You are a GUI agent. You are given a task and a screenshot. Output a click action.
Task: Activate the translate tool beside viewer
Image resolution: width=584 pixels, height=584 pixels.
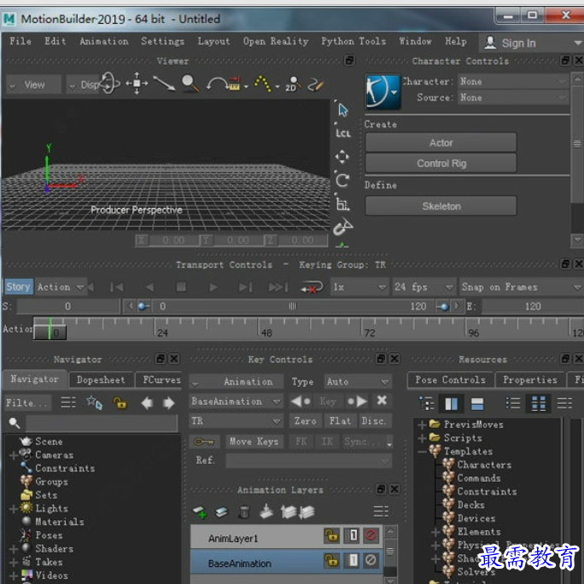(x=342, y=157)
